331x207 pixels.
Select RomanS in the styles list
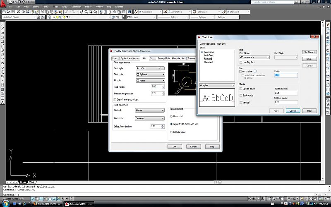(x=208, y=59)
